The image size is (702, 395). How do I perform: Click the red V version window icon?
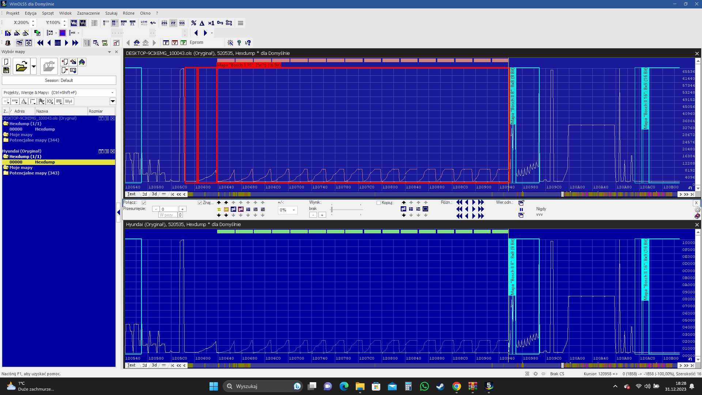point(175,43)
